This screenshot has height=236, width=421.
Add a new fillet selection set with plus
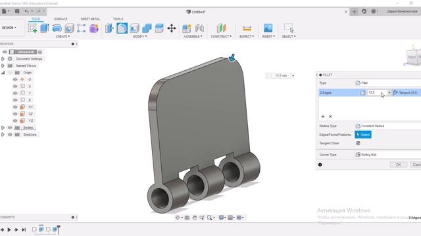click(323, 117)
